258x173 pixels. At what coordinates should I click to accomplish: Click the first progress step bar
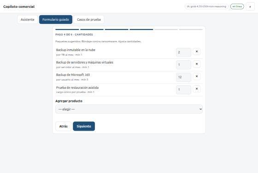(x=67, y=29)
